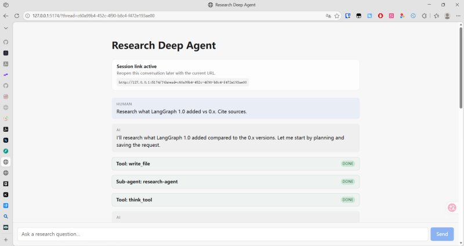
Task: Open the light blue square extension icon
Action: [369, 16]
